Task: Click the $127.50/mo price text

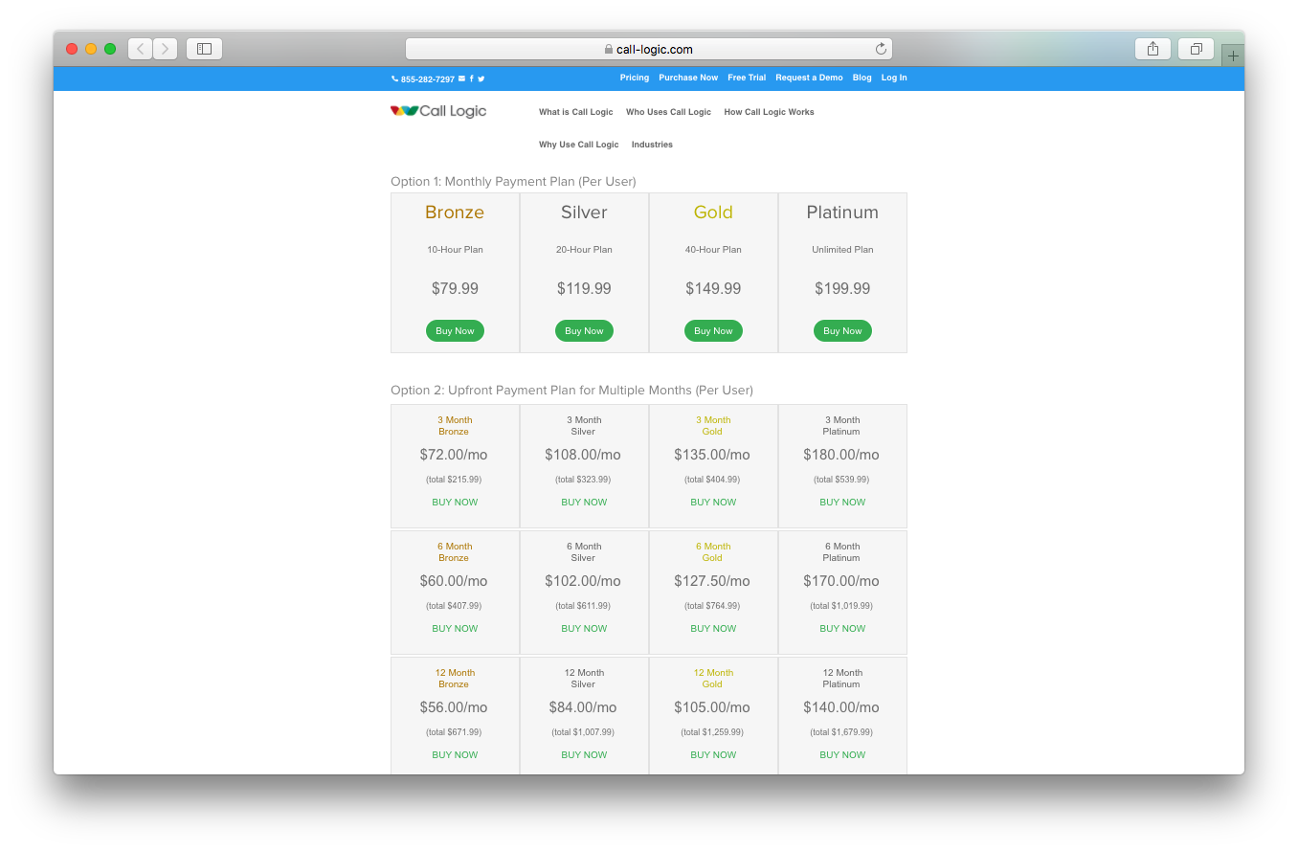Action: [712, 581]
